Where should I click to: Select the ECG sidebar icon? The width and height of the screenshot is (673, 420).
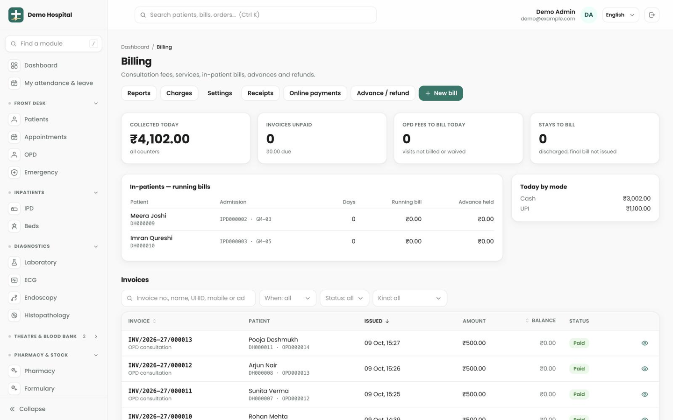[14, 280]
